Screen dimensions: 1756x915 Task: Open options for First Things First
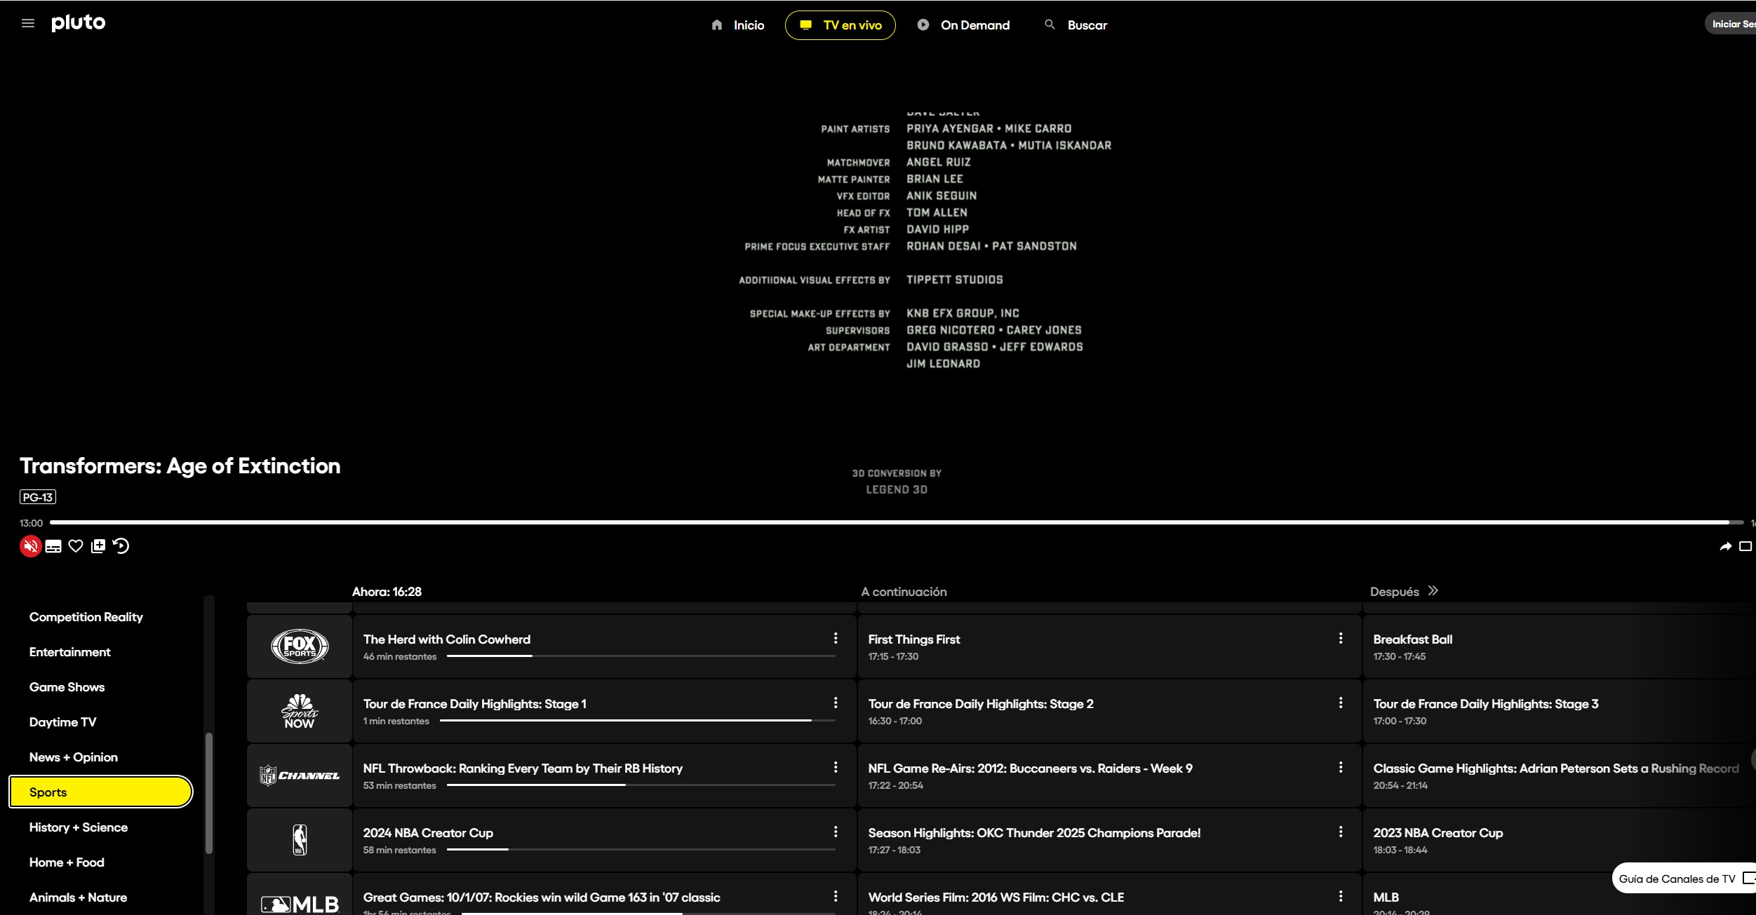click(1341, 638)
